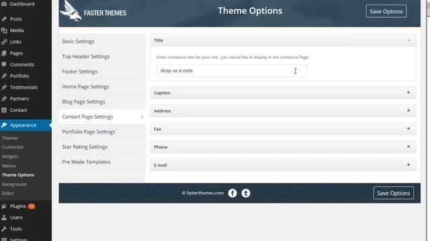Select Contact Page Settings tab
Screen dimensions: 430x241
(x=102, y=116)
